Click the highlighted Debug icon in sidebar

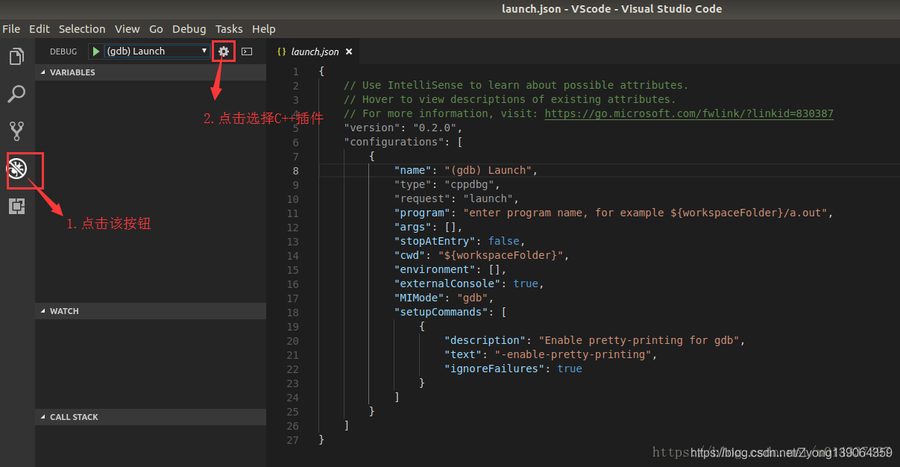tap(16, 170)
